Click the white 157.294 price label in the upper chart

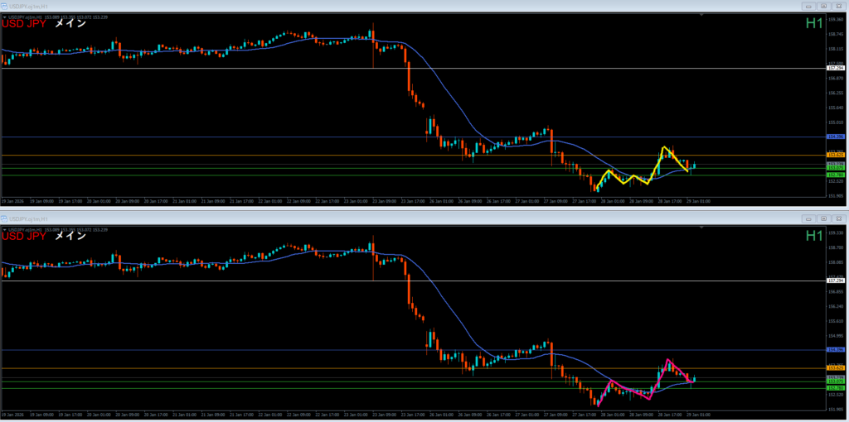(x=836, y=68)
